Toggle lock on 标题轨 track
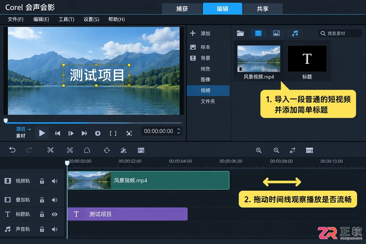 coord(42,214)
